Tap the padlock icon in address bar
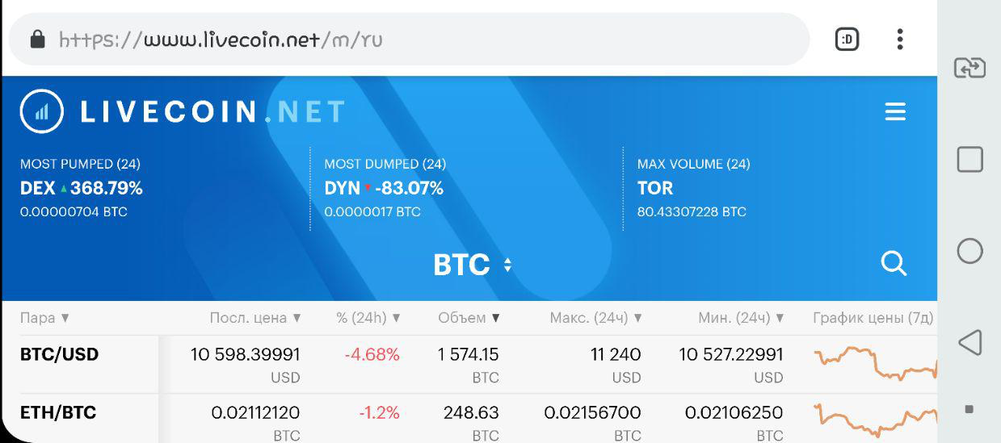The height and width of the screenshot is (443, 1001). click(37, 39)
